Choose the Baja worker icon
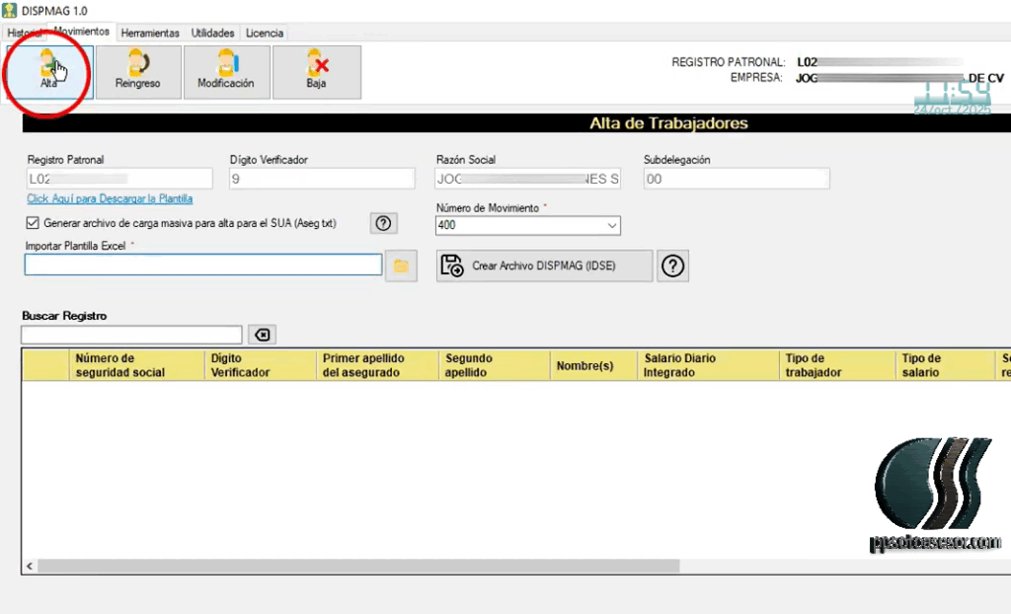This screenshot has width=1011, height=614. tap(316, 71)
